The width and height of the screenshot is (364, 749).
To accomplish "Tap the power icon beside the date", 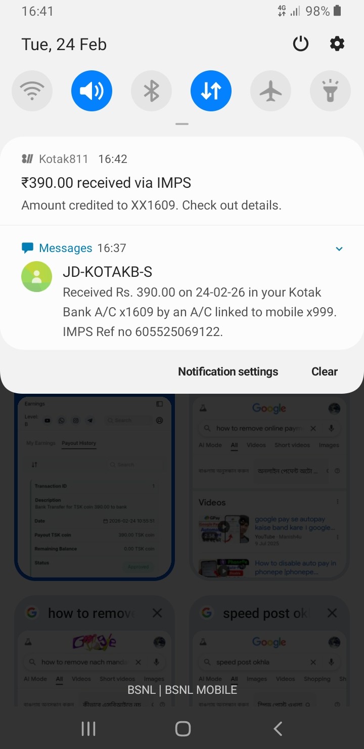I will 301,44.
